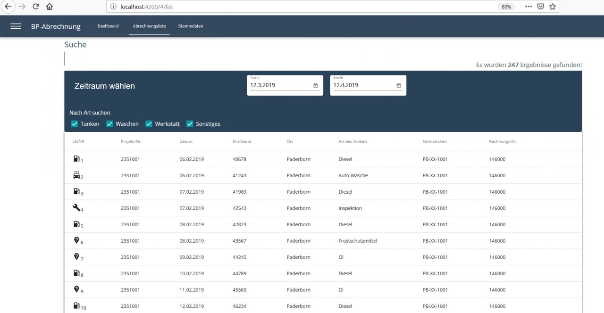
Task: Sort by the Rechnungs-Nr. column header
Action: coord(503,141)
